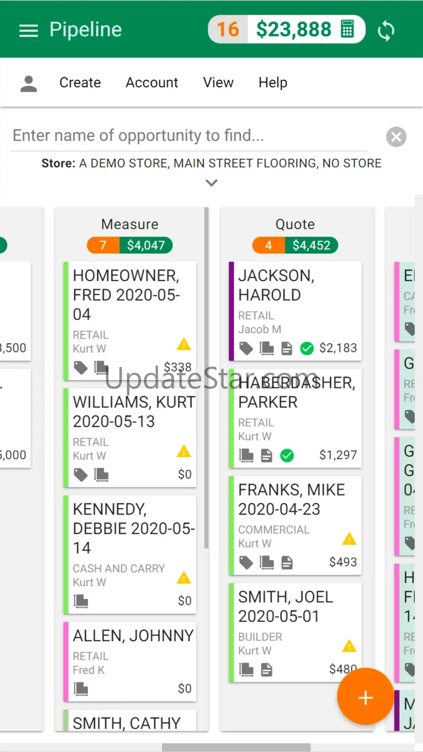Clear the opportunity search field
The width and height of the screenshot is (423, 752).
396,137
